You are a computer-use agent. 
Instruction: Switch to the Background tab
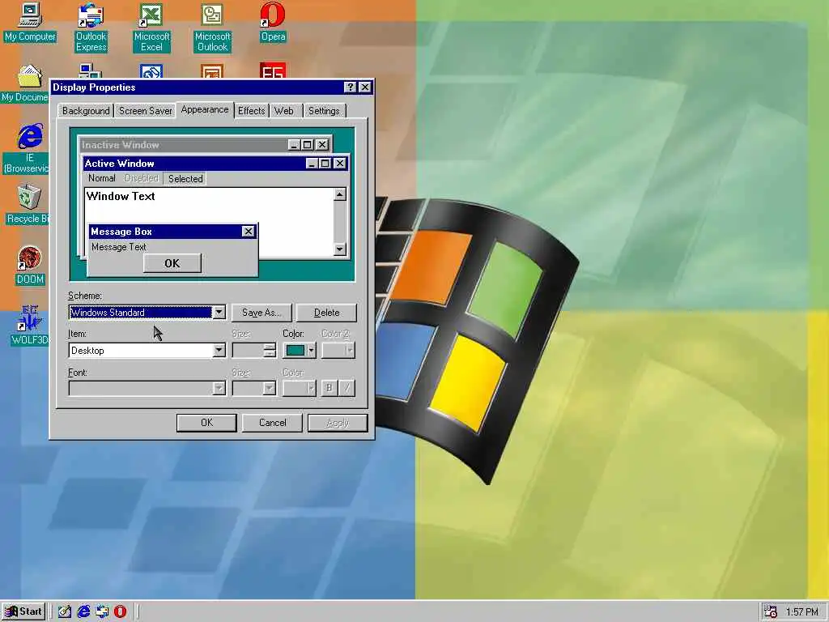click(86, 110)
